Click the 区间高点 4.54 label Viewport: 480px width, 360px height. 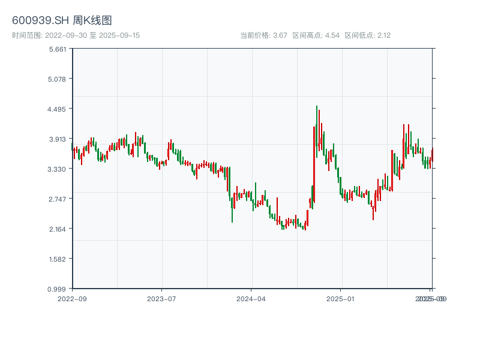(x=316, y=35)
